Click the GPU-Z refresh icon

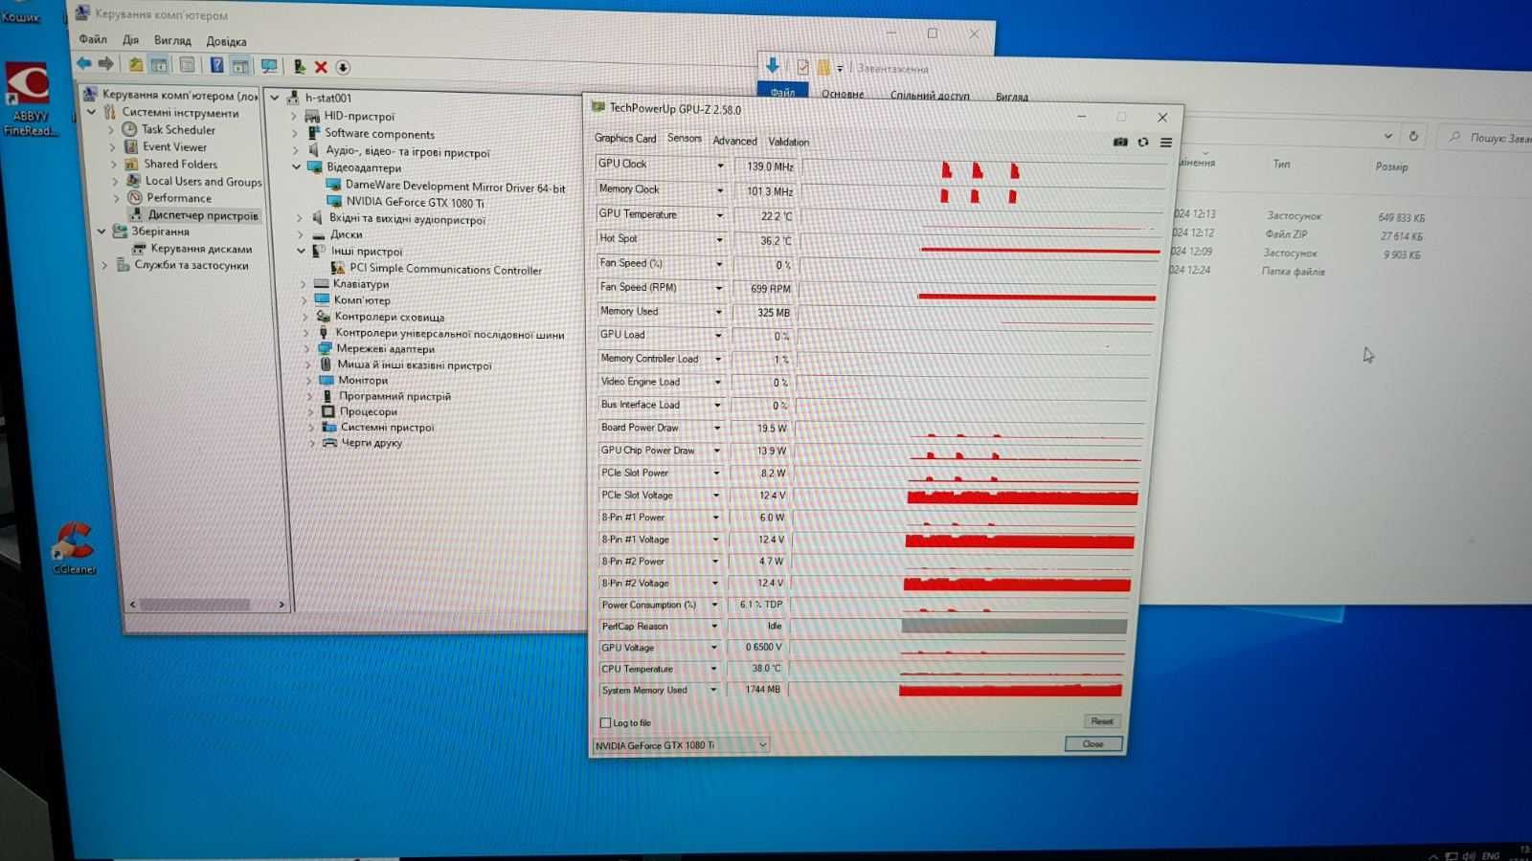click(x=1143, y=142)
